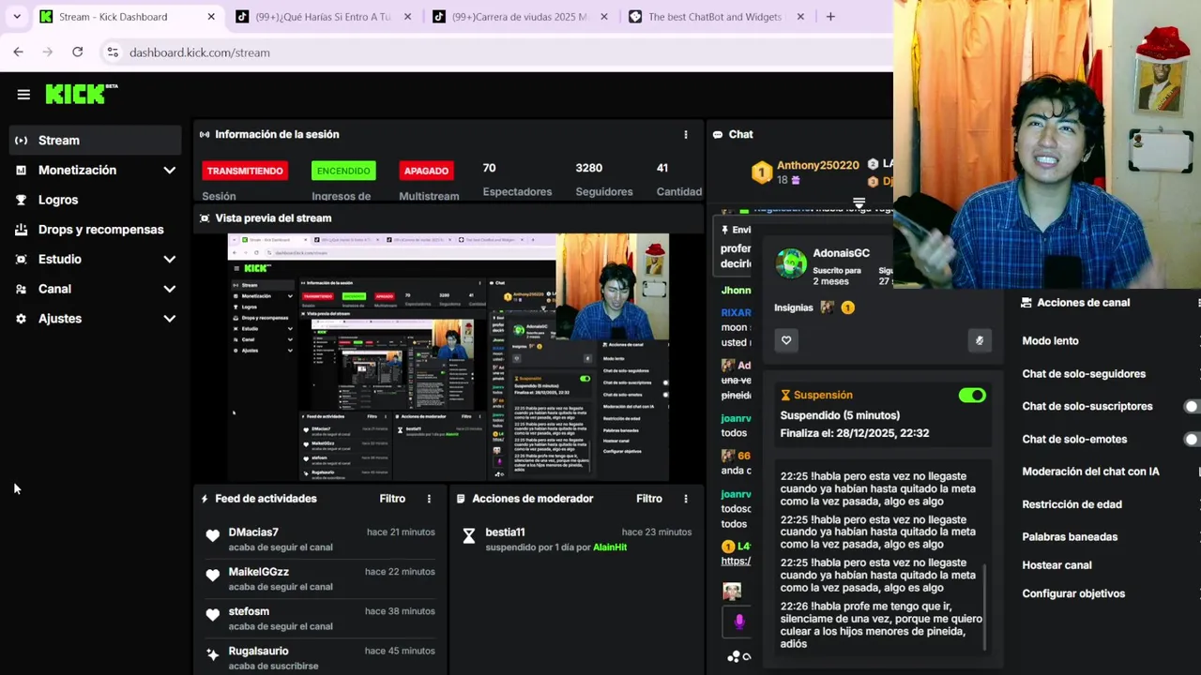Image resolution: width=1201 pixels, height=675 pixels.
Task: Click the ENCENDIDO status badge
Action: click(343, 171)
